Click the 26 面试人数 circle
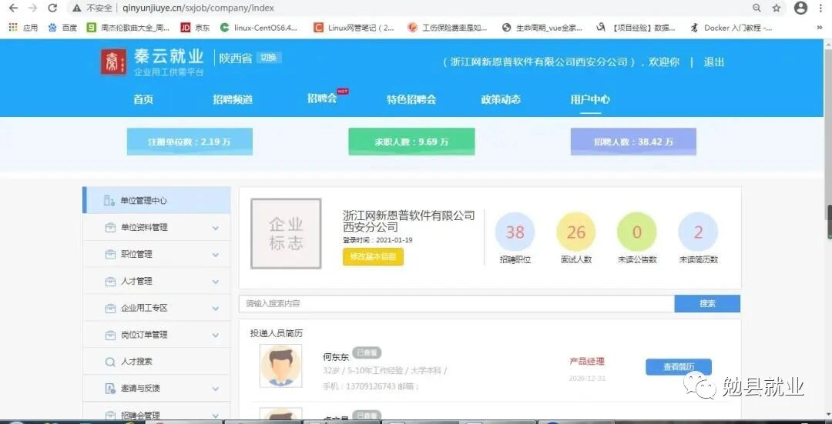This screenshot has height=424, width=832. [x=576, y=232]
